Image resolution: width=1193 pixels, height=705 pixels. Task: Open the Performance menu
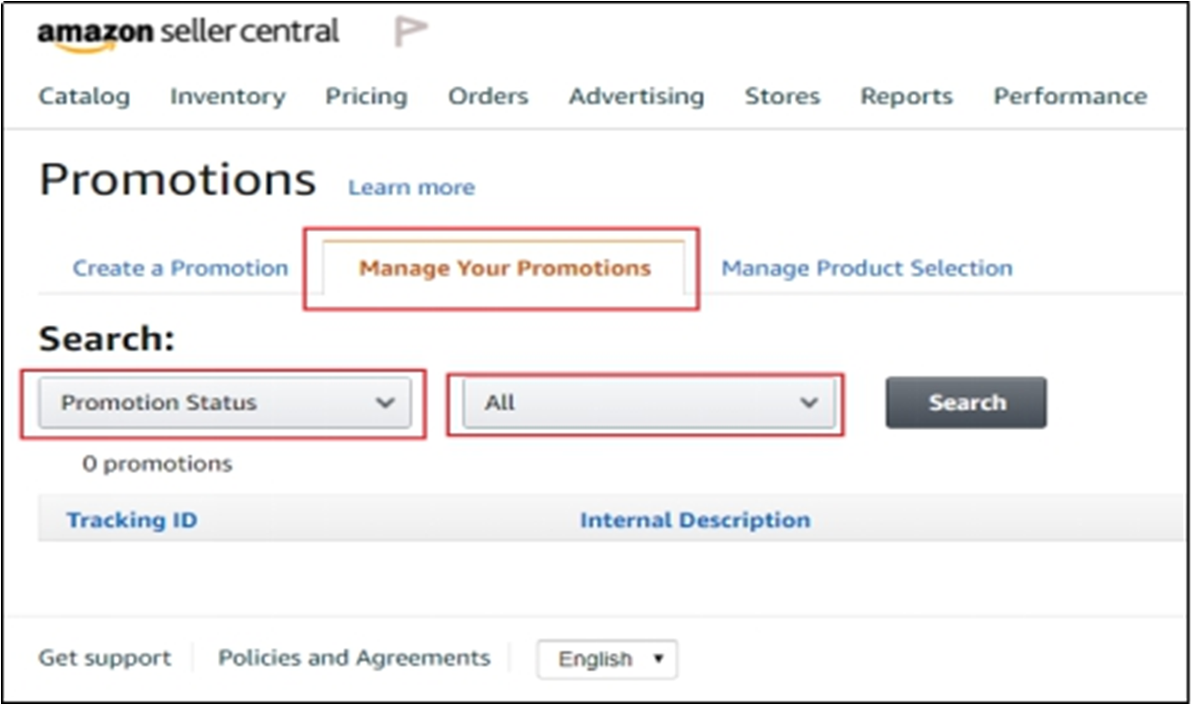tap(1070, 97)
